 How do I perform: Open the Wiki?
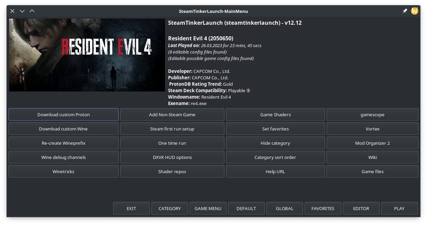point(372,157)
